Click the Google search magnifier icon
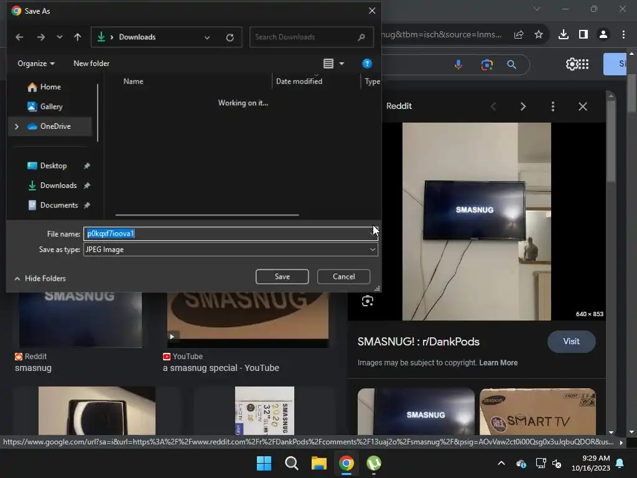This screenshot has width=637, height=478. pyautogui.click(x=512, y=64)
